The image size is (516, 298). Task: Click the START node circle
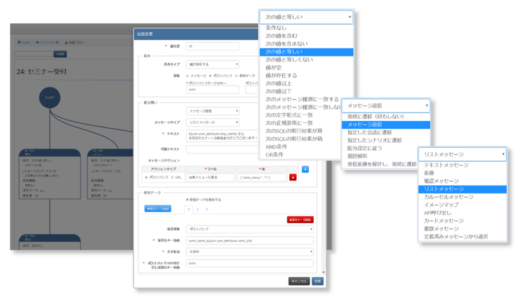pyautogui.click(x=49, y=97)
